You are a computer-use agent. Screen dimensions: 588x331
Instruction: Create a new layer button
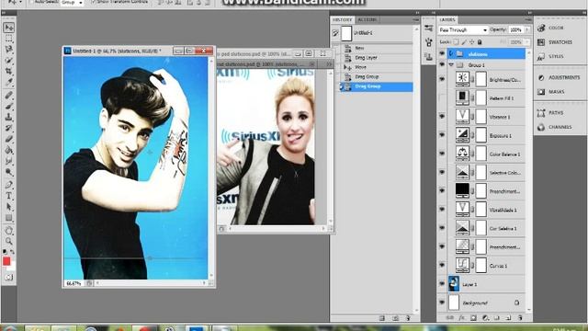pyautogui.click(x=508, y=318)
